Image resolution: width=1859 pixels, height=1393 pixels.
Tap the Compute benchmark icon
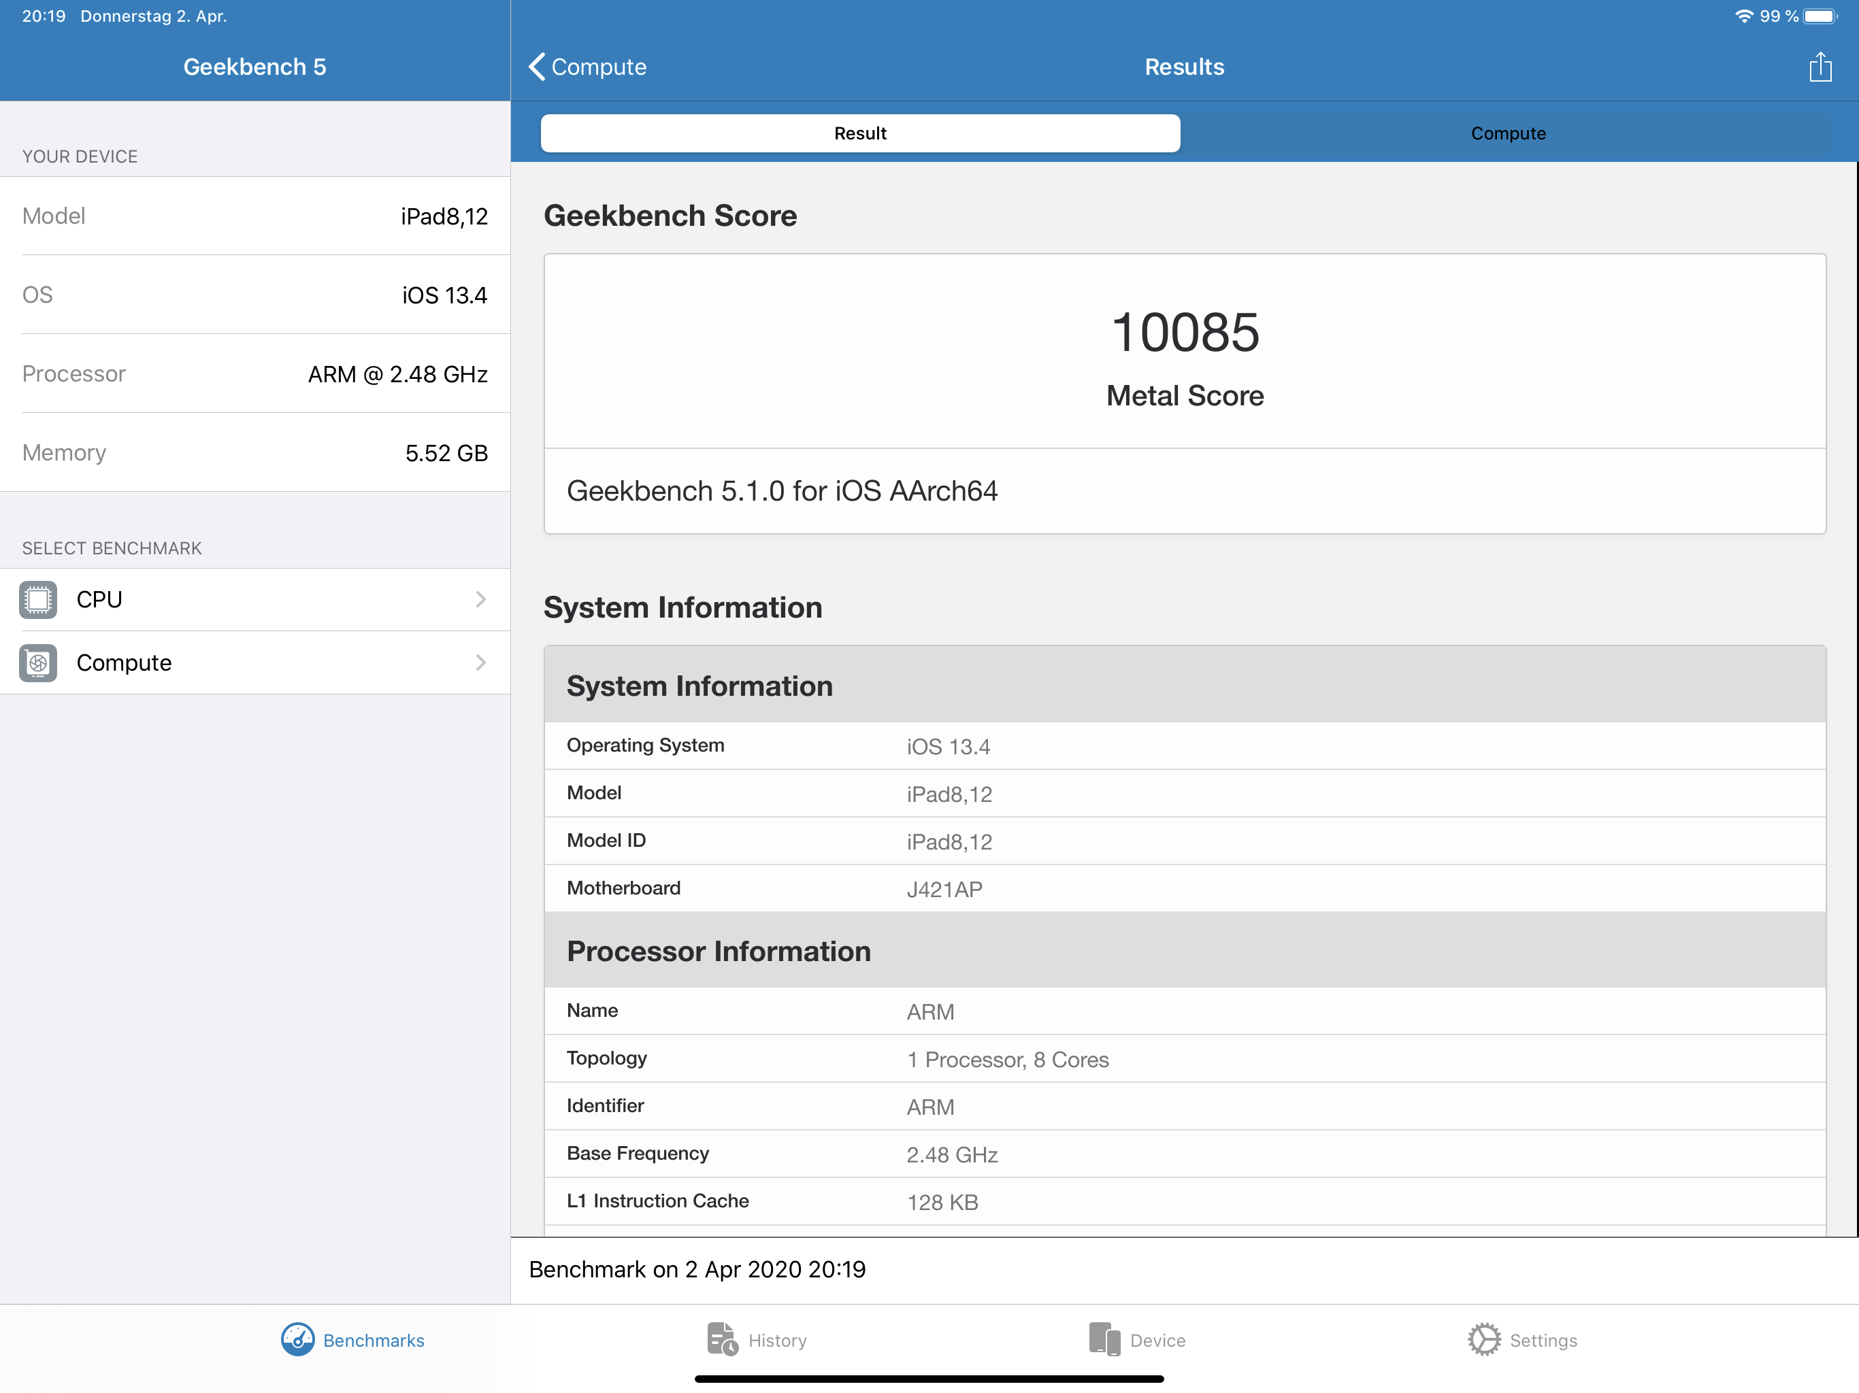point(38,663)
